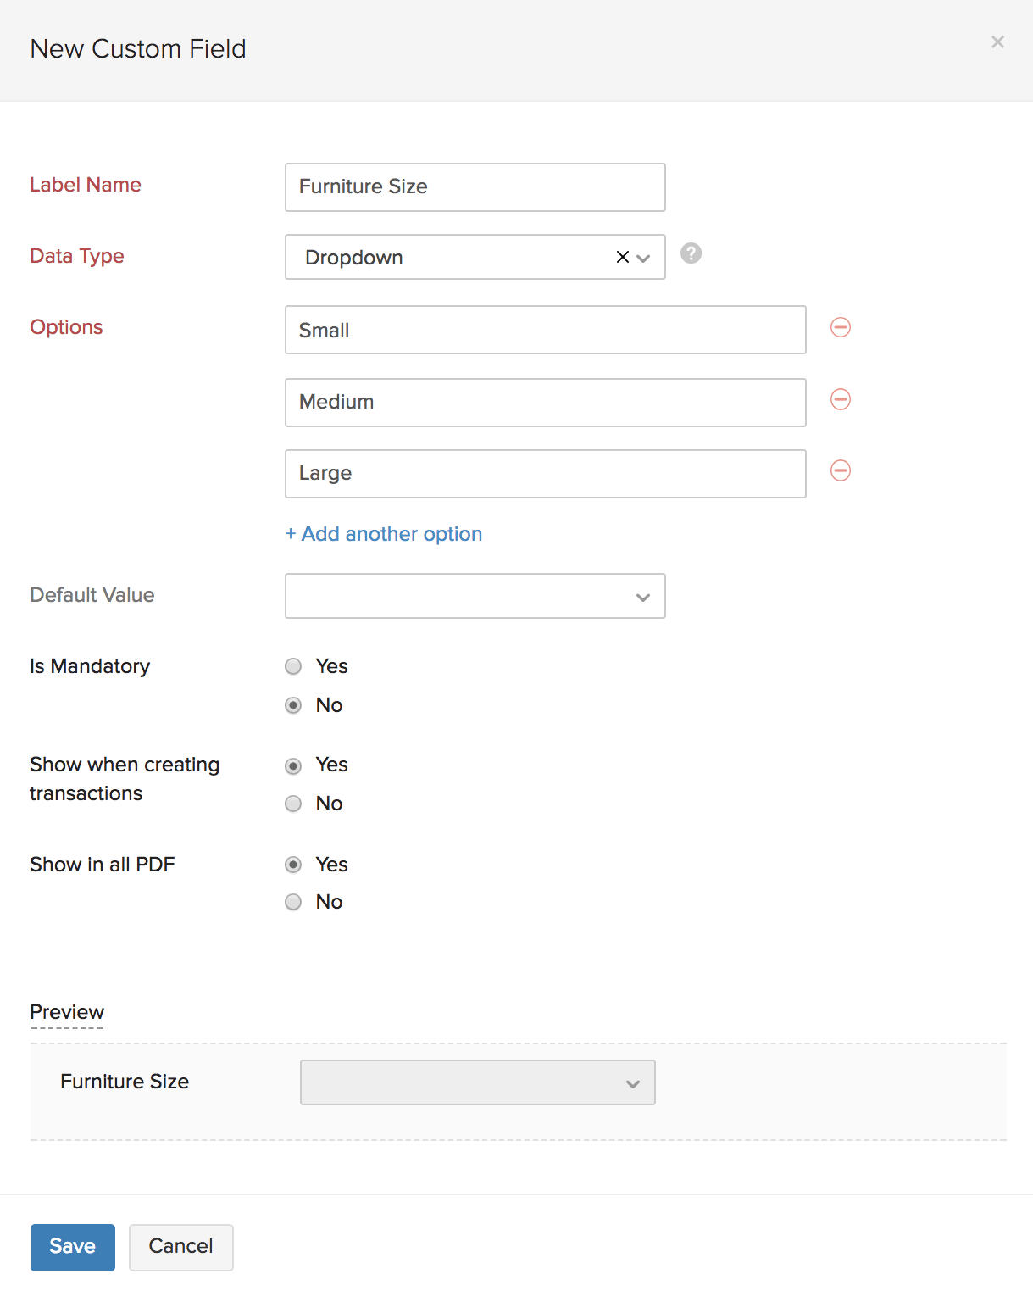Screen dimensions: 1033x1302
Task: Remove the Large option
Action: pyautogui.click(x=840, y=470)
